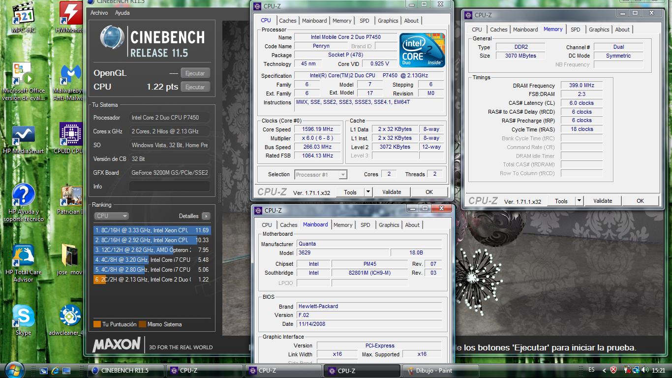
Task: Click the taskbar clock showing 15:21
Action: coord(659,370)
